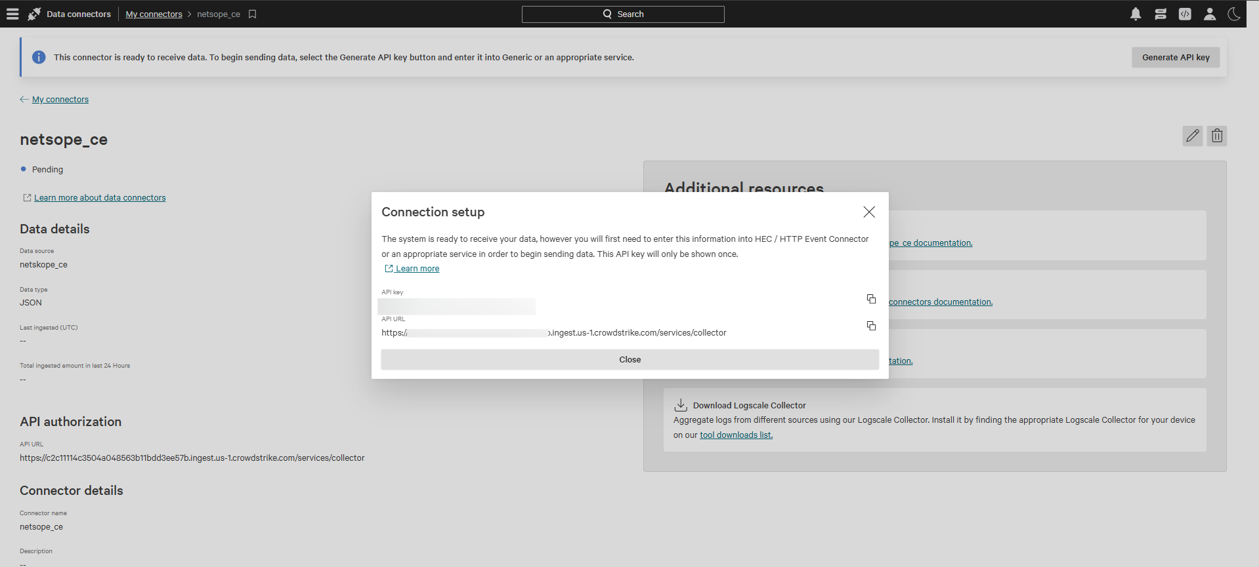
Task: Click the Data connectors plug icon
Action: click(x=34, y=14)
